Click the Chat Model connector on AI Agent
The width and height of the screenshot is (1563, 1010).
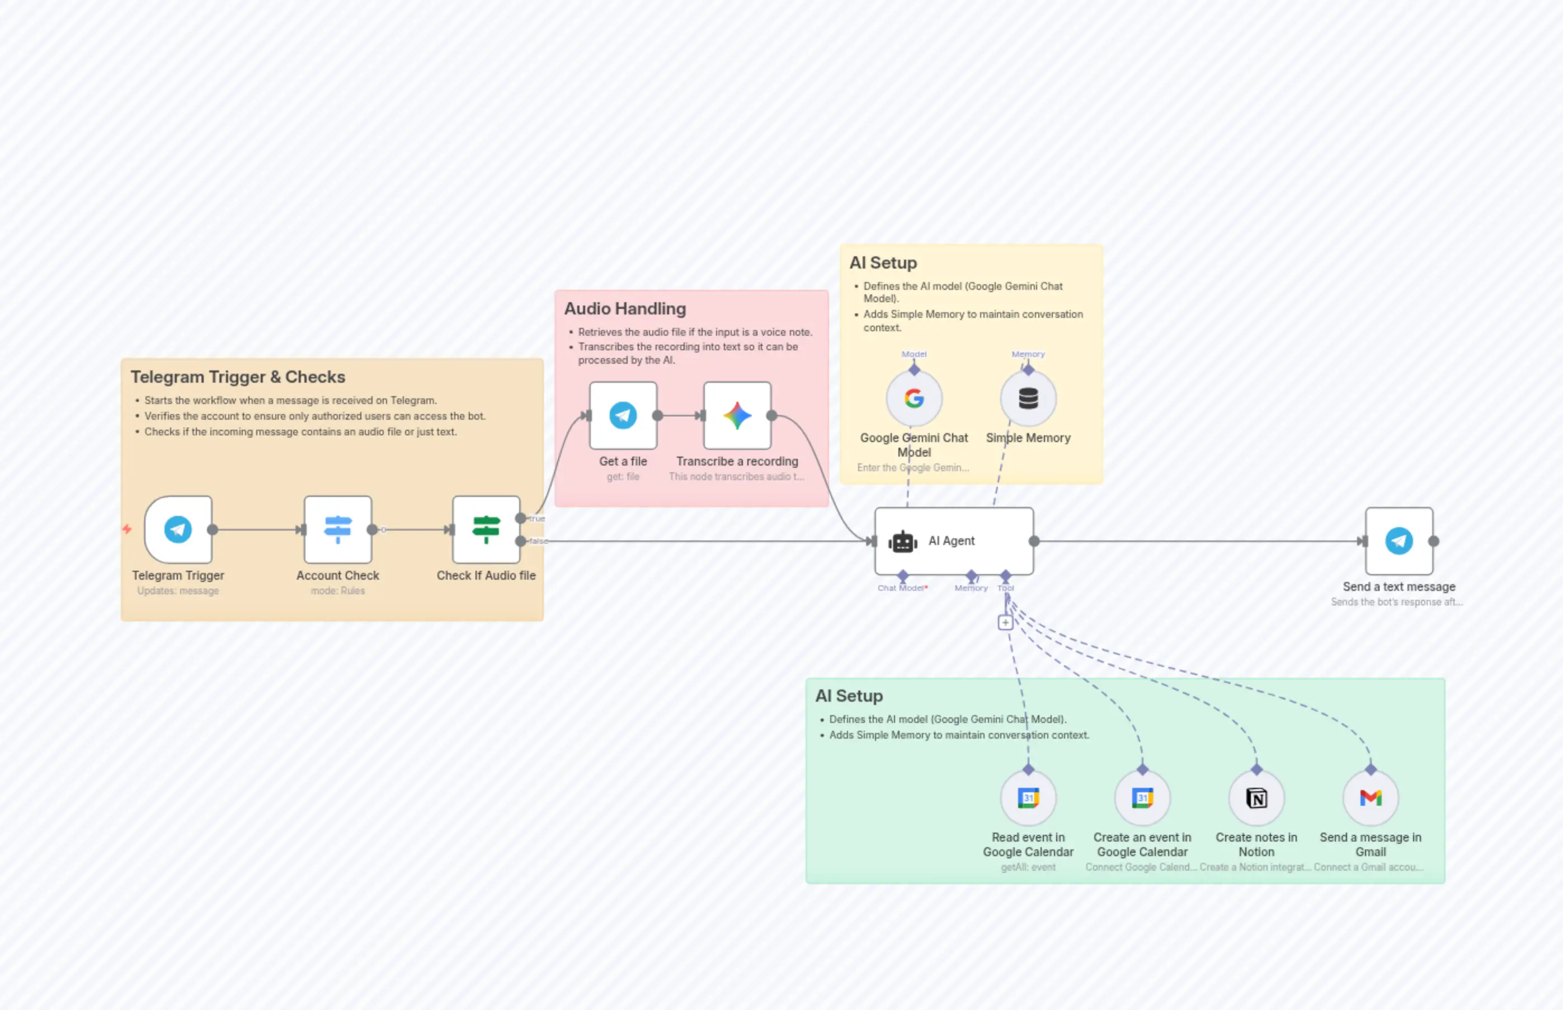tap(903, 576)
